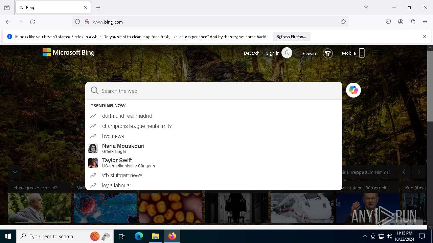
Task: Open the Firefox tab overview (recent browsing) icon
Action: (x=7, y=7)
